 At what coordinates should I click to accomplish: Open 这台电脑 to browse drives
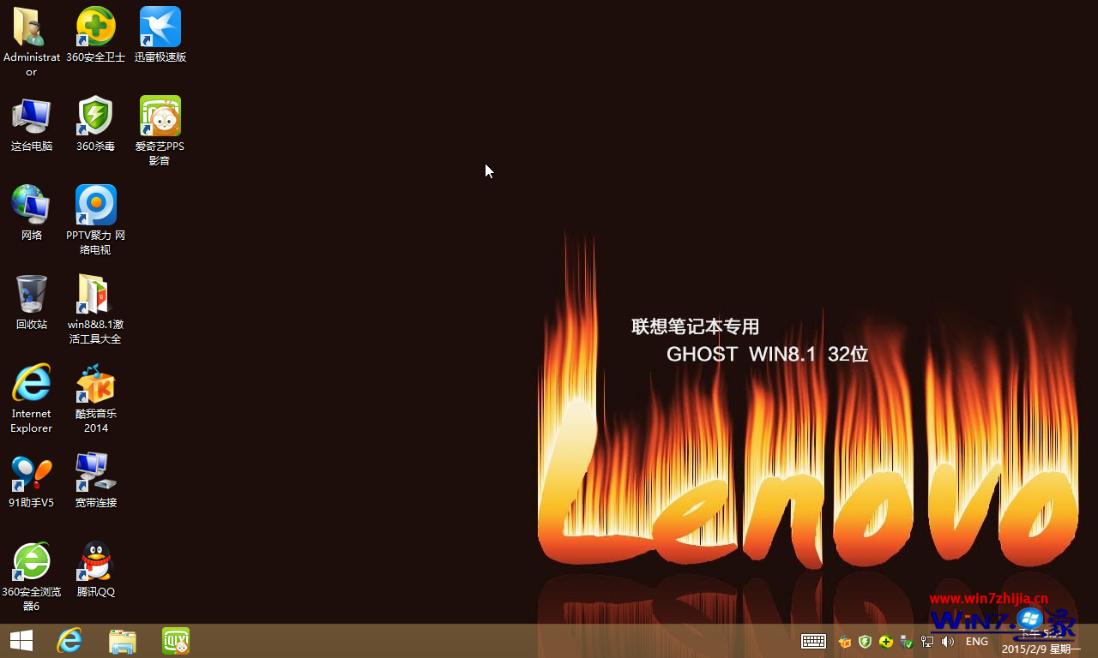pyautogui.click(x=31, y=116)
